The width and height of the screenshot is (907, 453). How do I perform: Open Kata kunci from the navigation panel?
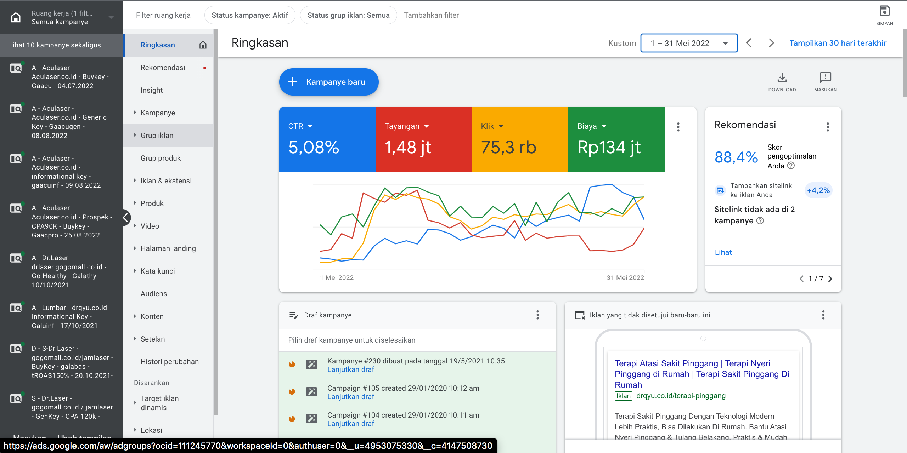pyautogui.click(x=157, y=271)
